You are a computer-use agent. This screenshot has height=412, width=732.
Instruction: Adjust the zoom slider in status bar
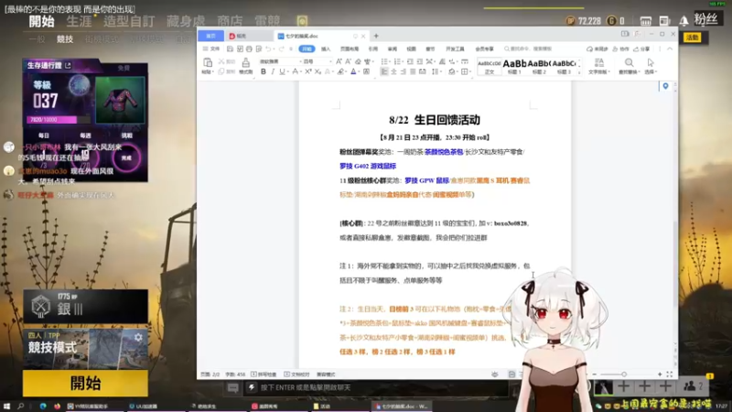(624, 374)
